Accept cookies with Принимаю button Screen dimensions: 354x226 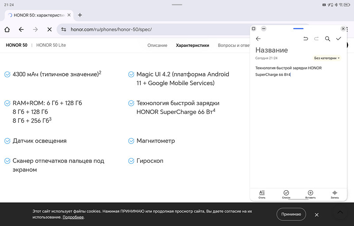pos(291,214)
